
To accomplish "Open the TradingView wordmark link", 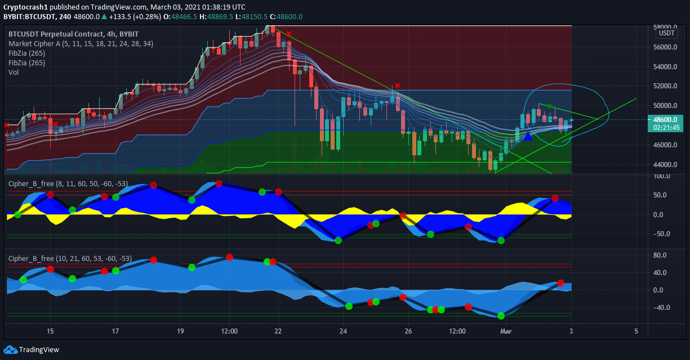I will coord(39,349).
